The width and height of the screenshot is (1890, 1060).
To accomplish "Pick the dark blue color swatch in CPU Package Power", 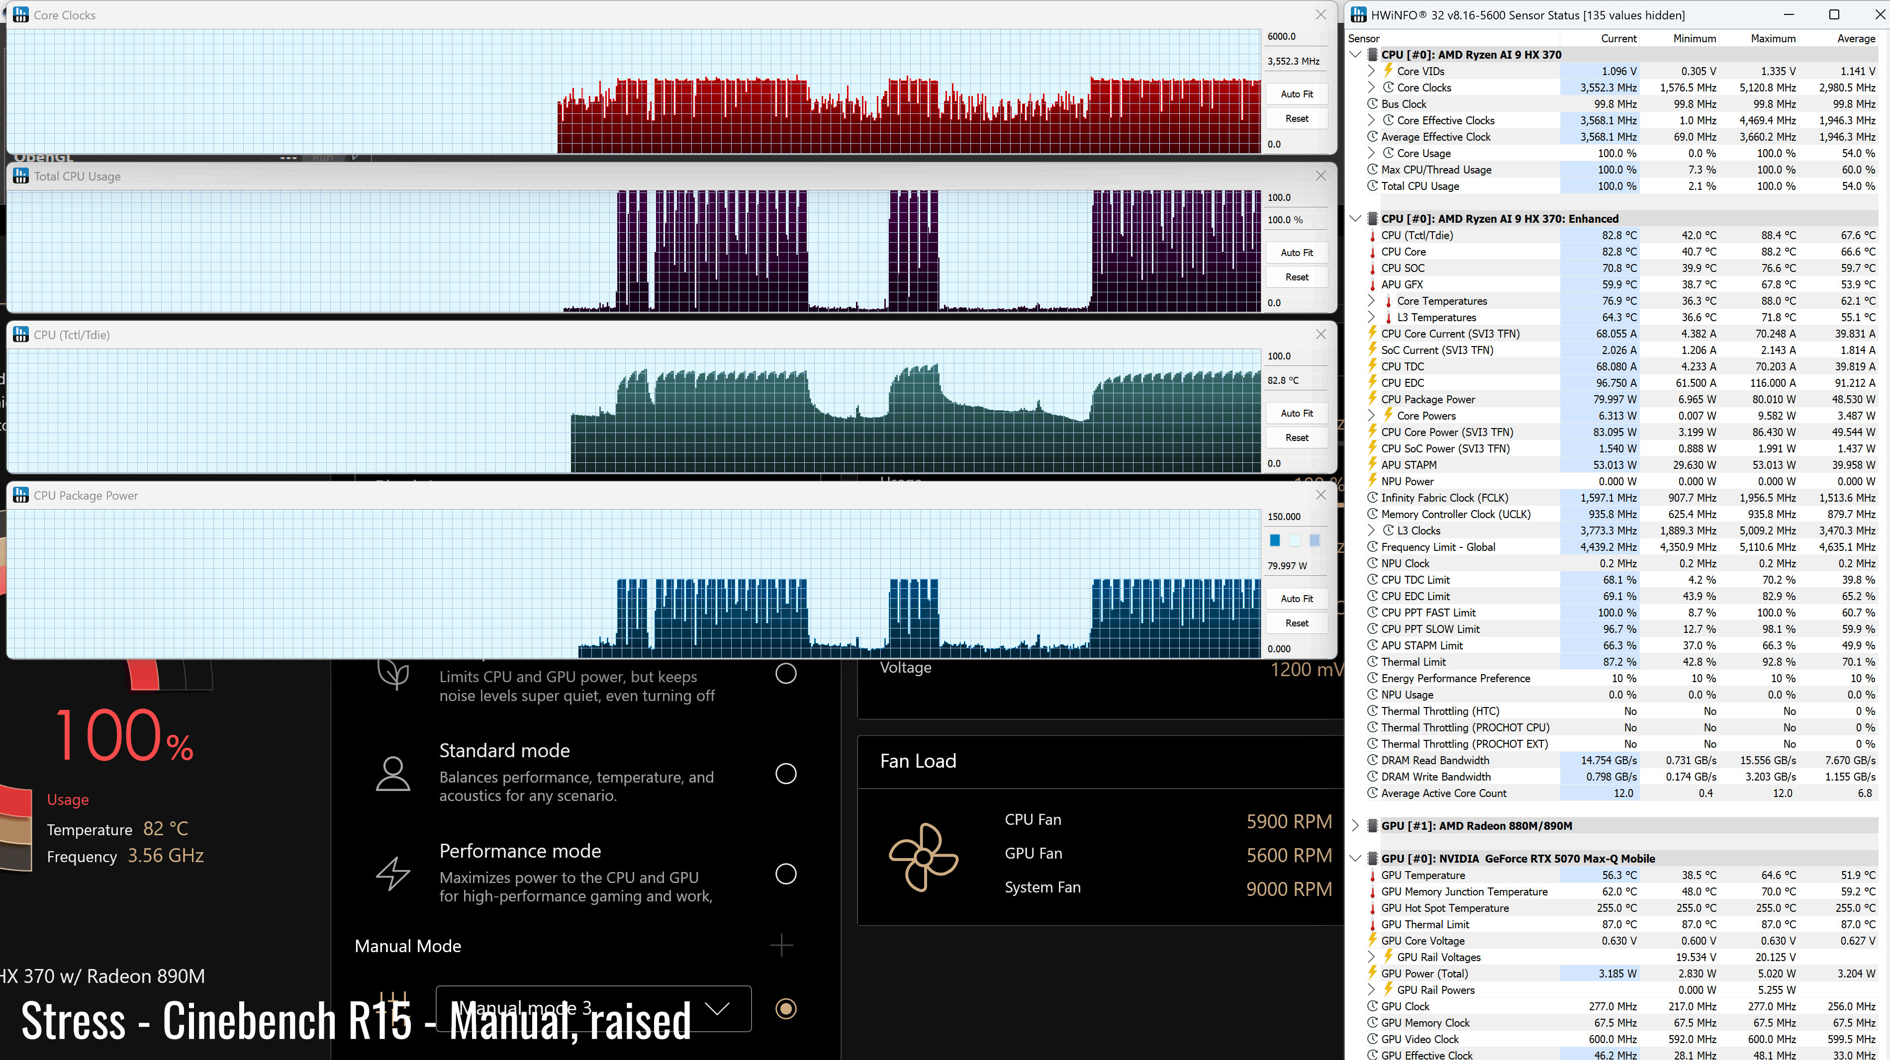I will point(1275,540).
